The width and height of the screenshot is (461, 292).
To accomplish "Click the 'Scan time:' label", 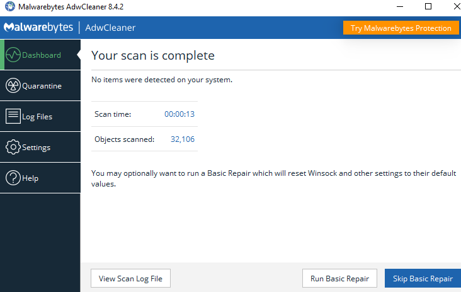I will coord(113,114).
